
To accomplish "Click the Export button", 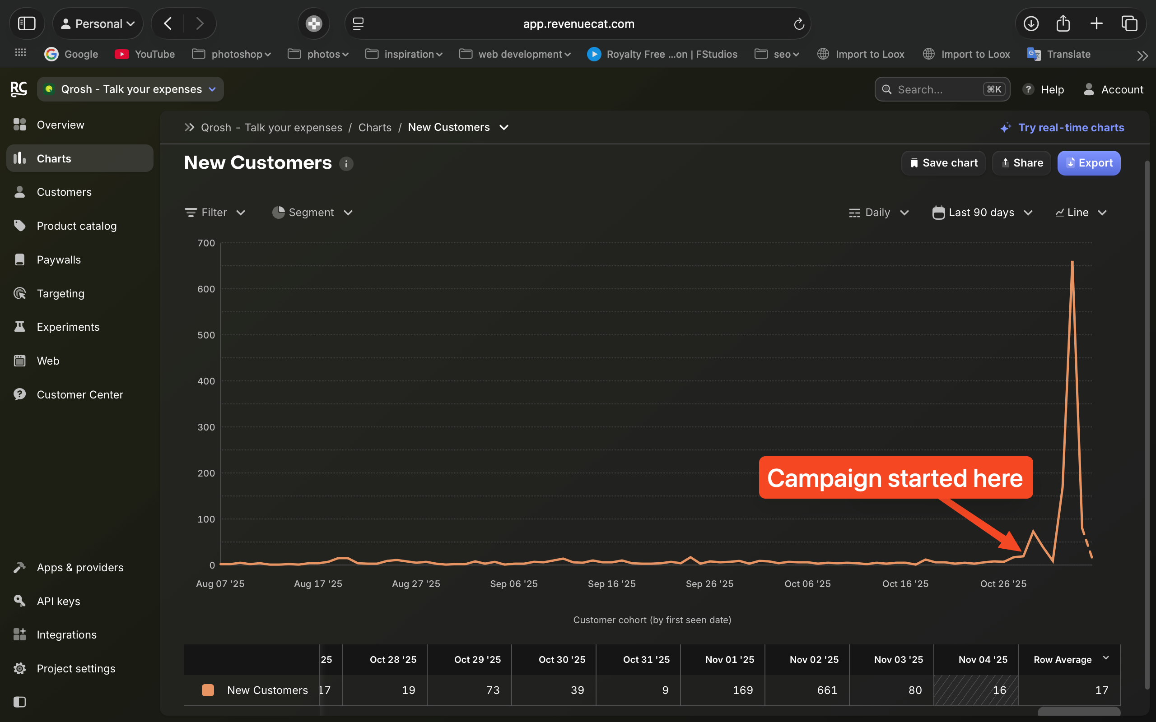I will pos(1089,163).
